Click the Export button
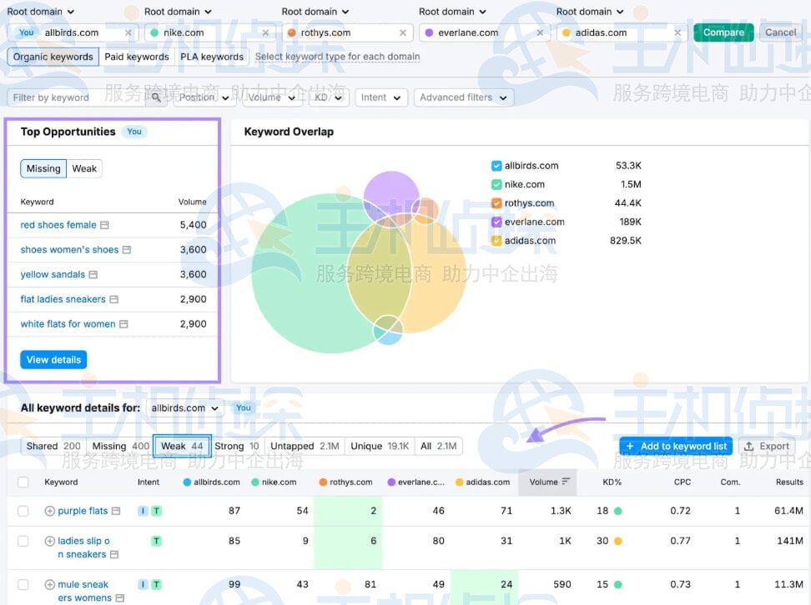811x605 pixels. 767,446
